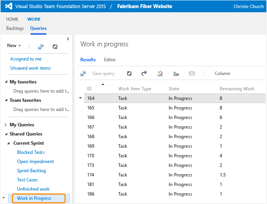This screenshot has height=204, width=267.
Task: Refresh the query list in left pane
Action: click(55, 46)
